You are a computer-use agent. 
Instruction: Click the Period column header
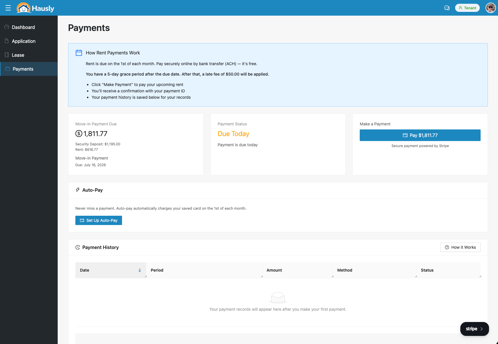click(x=204, y=270)
